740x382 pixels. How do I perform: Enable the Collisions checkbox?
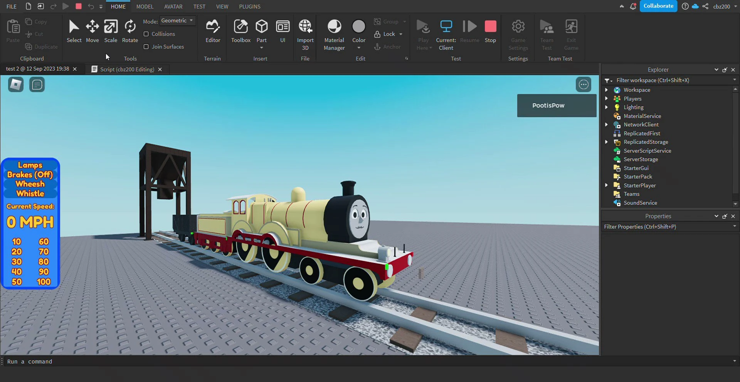(x=146, y=34)
